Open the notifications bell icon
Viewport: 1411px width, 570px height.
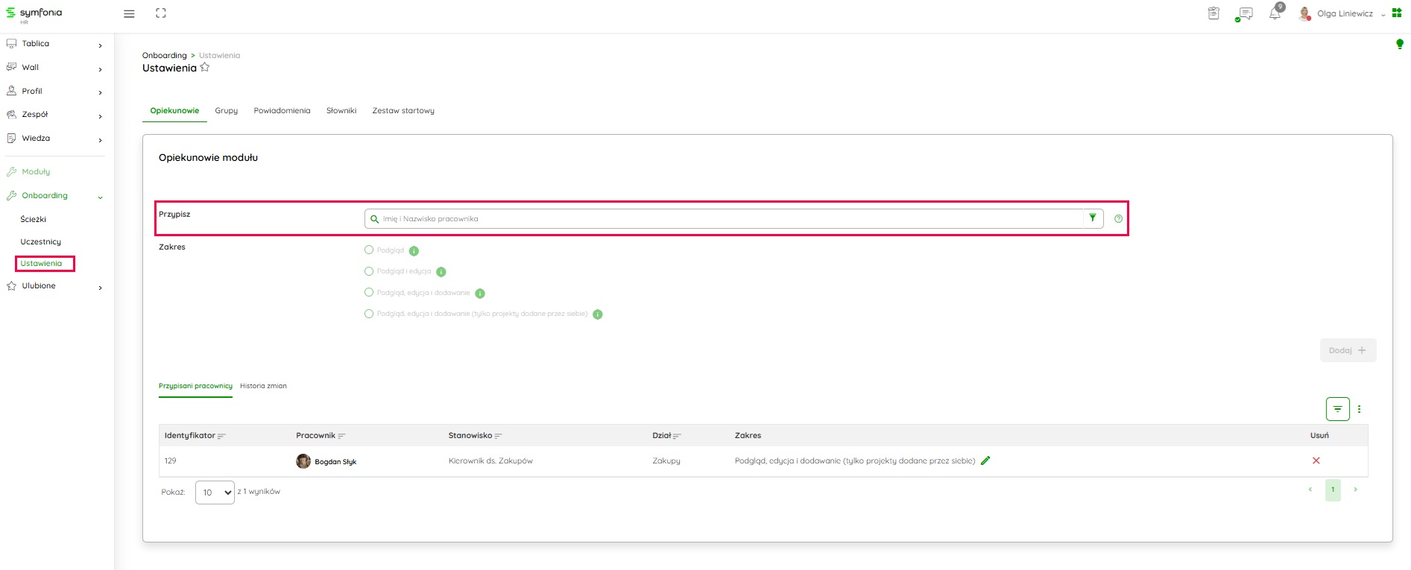pyautogui.click(x=1275, y=13)
